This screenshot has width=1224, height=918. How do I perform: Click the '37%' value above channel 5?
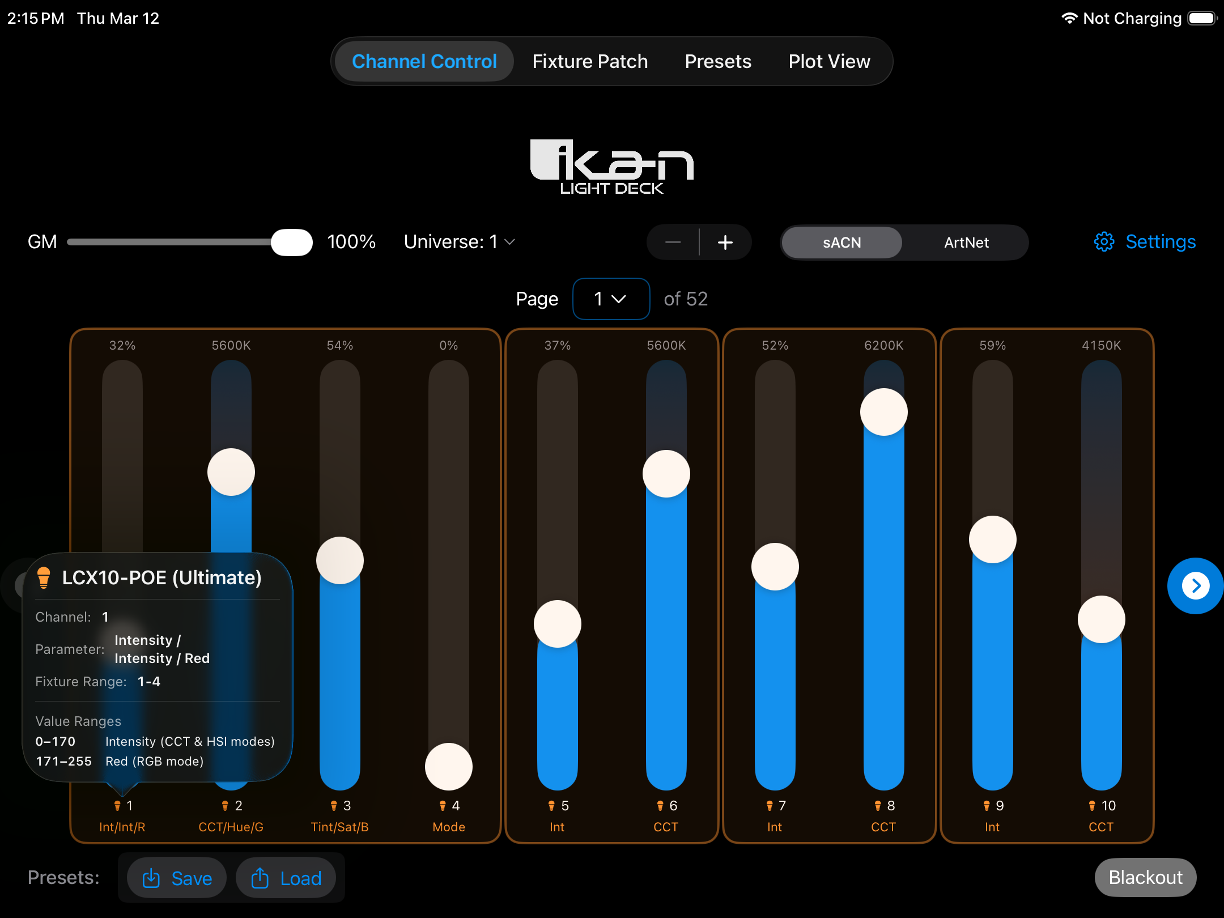(x=558, y=345)
